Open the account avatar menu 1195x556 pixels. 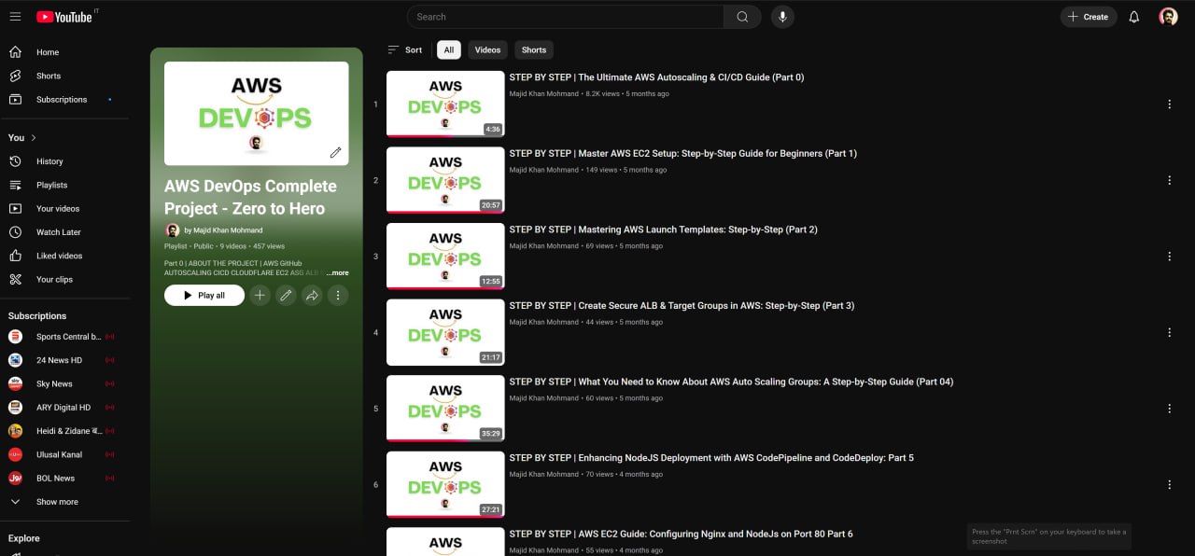(1168, 17)
